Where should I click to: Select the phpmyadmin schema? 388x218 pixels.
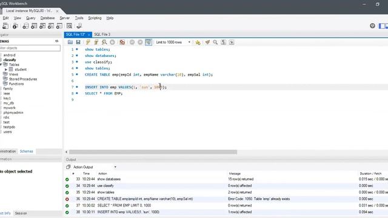pos(13,113)
